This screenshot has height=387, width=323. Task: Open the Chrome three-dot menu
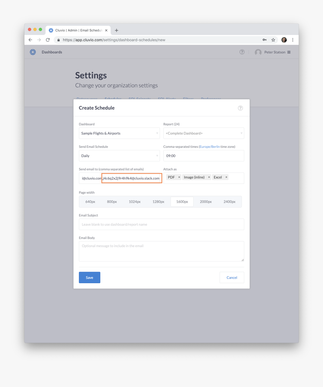(x=293, y=40)
